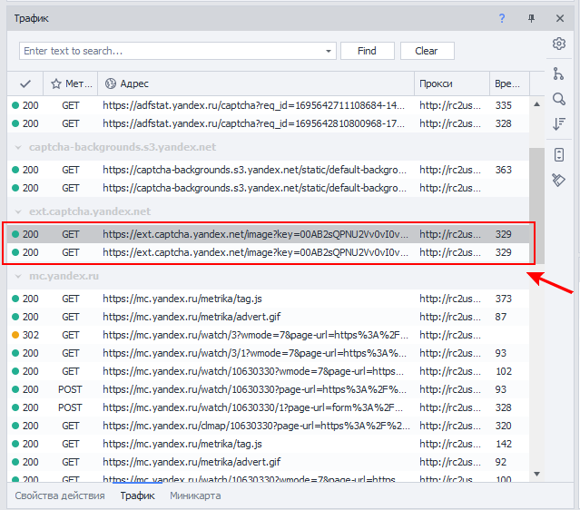Select highlighted ext.captcha image?key request row
Viewport: 580px width, 510px height.
click(268, 234)
